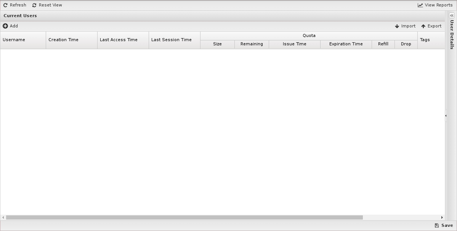Sort by Username column header
This screenshot has height=231, width=457.
click(x=23, y=40)
